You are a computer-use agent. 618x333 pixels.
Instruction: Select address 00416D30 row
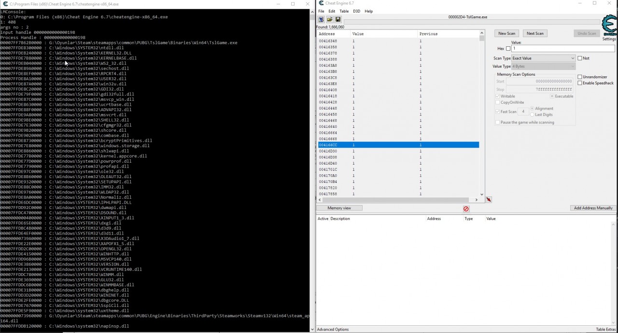click(x=398, y=151)
